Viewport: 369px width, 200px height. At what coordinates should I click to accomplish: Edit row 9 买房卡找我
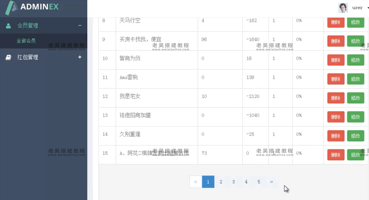tap(356, 41)
